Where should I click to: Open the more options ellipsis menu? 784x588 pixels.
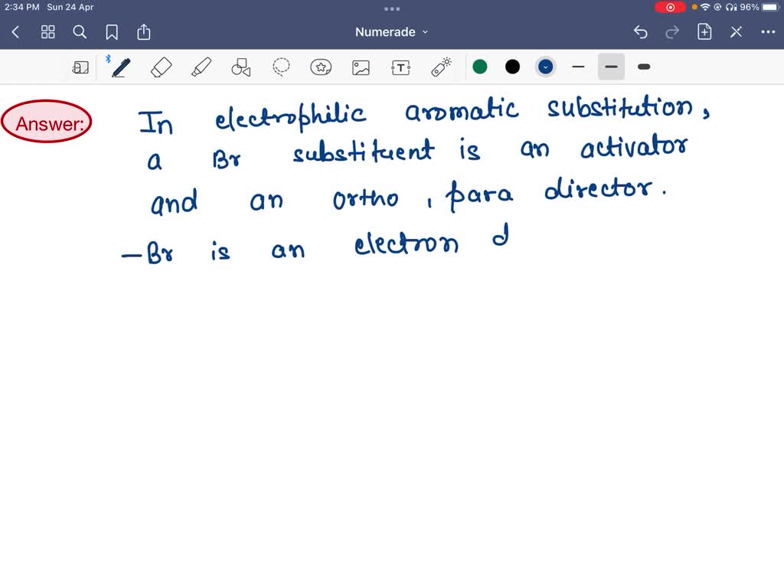point(769,31)
